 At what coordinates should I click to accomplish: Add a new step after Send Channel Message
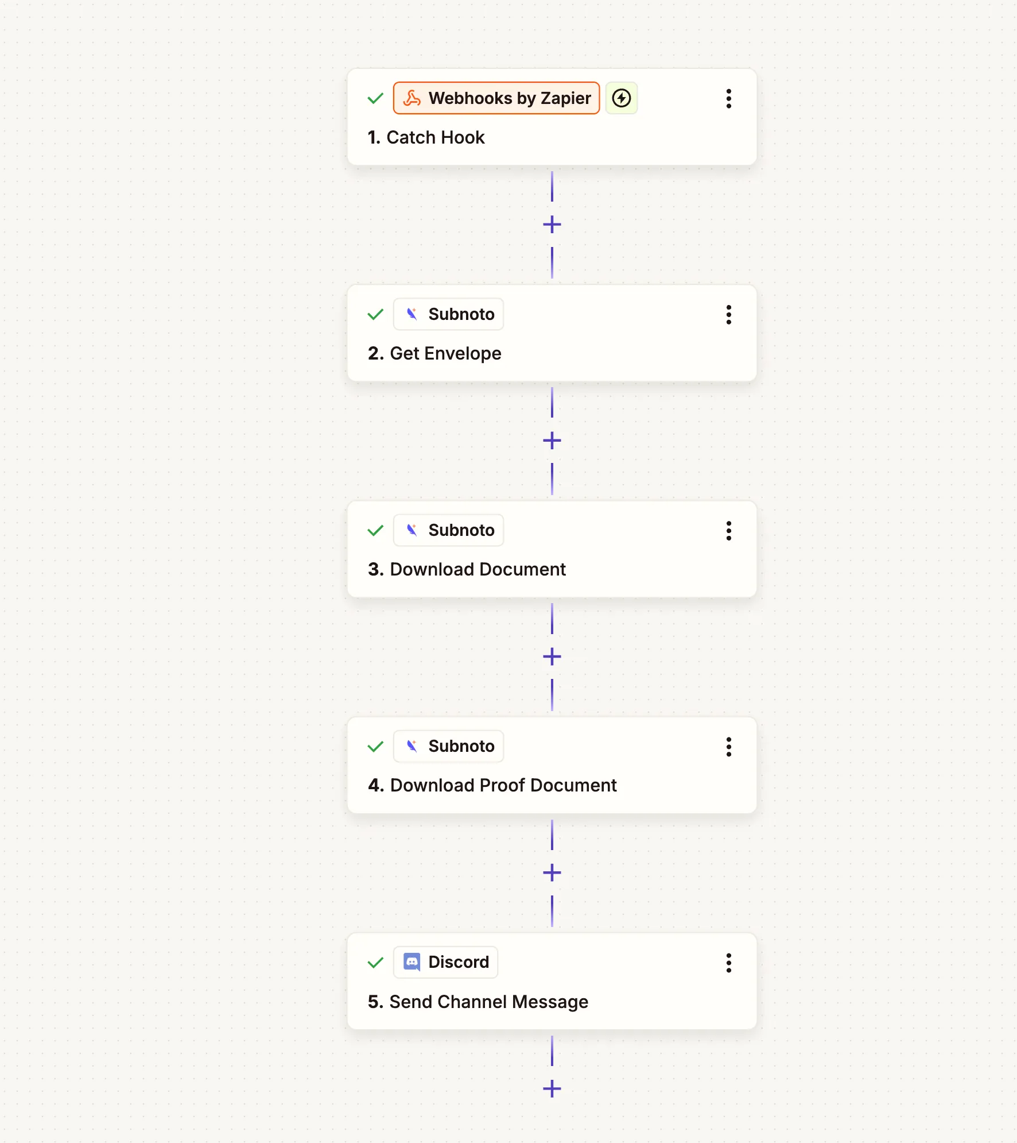click(x=551, y=1089)
